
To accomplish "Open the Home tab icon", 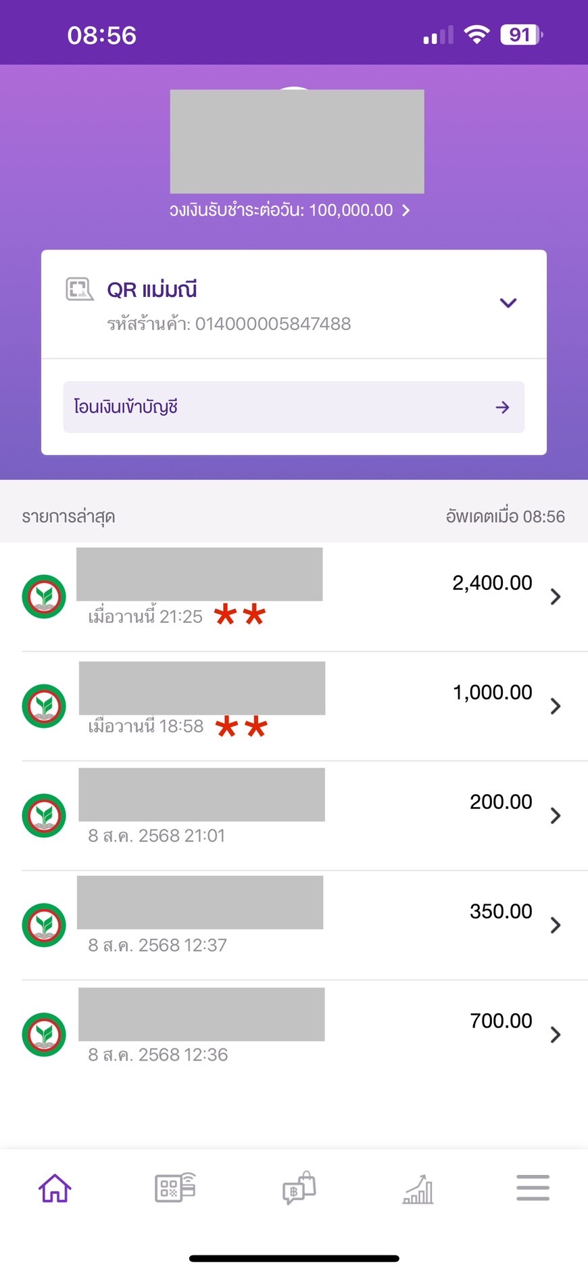I will (x=55, y=1188).
